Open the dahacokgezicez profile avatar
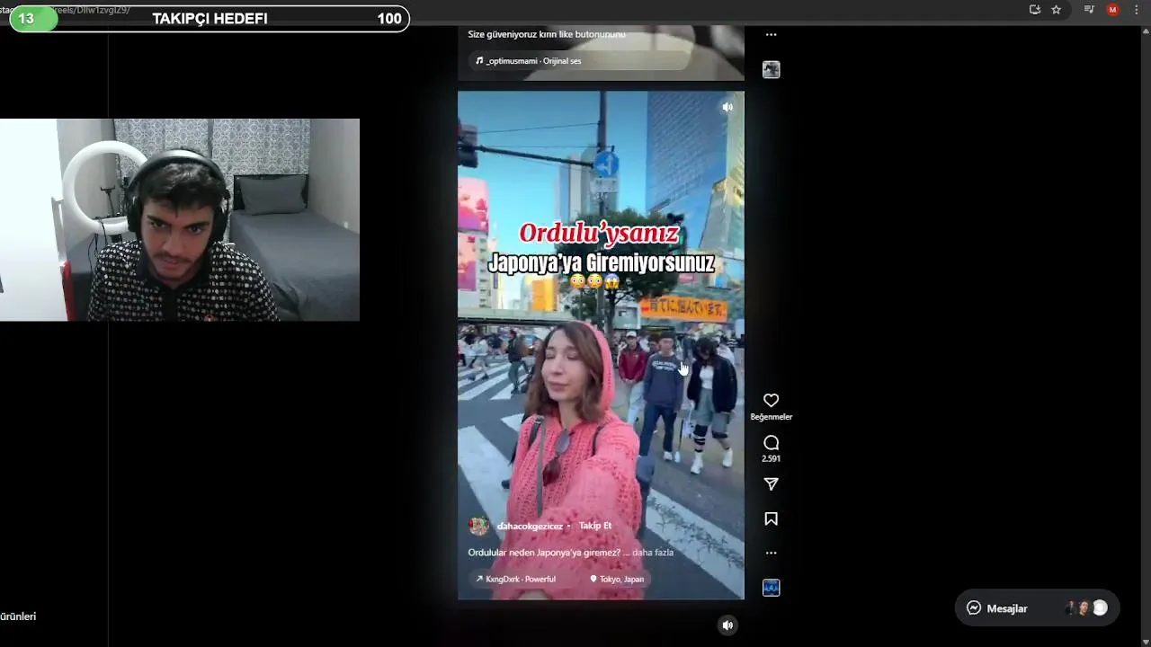 [x=479, y=526]
